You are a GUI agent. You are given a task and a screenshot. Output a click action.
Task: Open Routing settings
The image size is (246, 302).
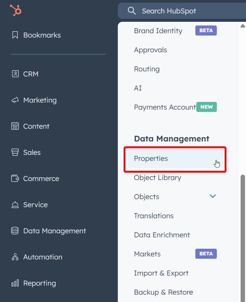(147, 69)
